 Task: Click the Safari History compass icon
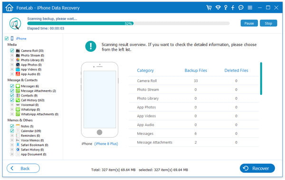click(x=18, y=150)
